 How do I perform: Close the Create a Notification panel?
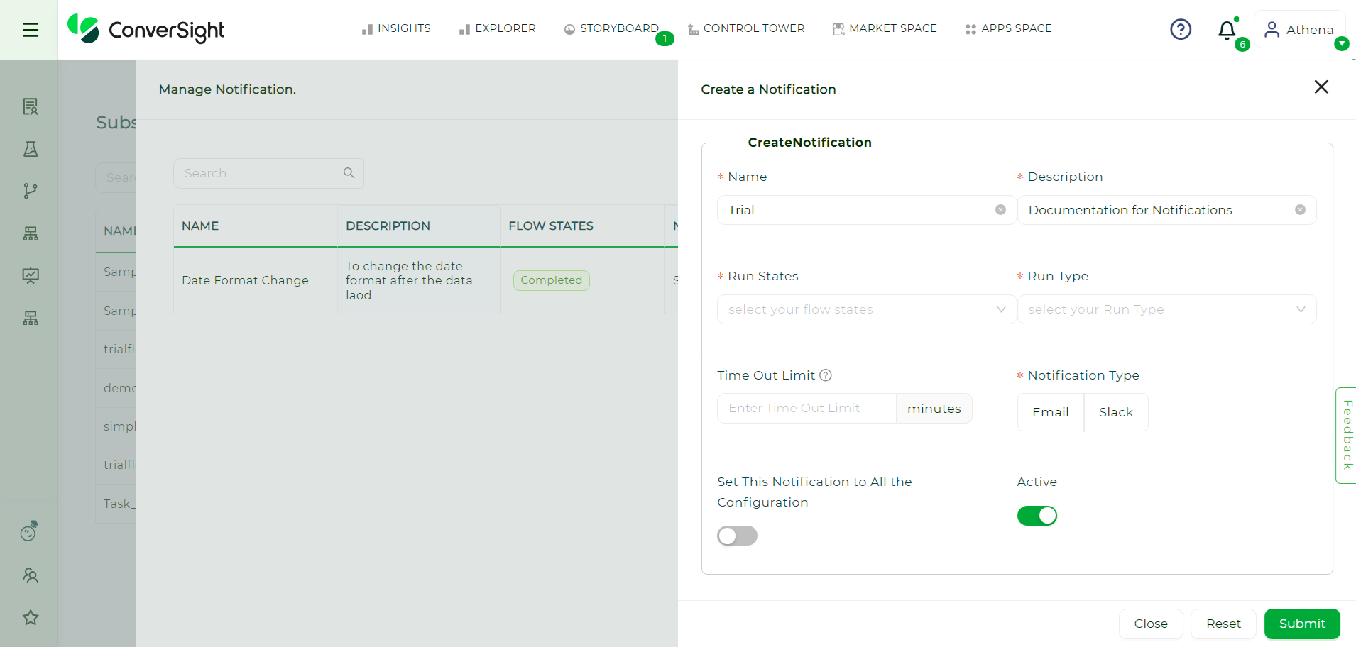pyautogui.click(x=1321, y=87)
